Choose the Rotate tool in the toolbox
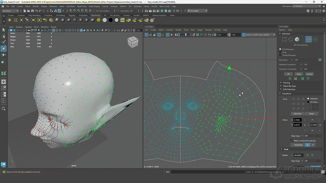Viewport: 326px width, 183px height. pyautogui.click(x=4, y=55)
